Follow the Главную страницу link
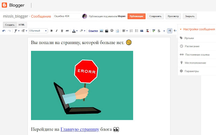The height and width of the screenshot is (135, 216). click(80, 129)
